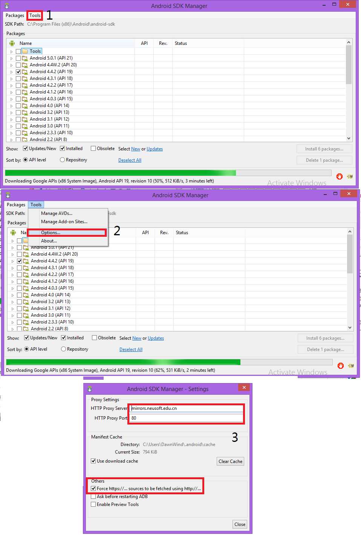Expand the Tools tree row in the 50% download window
Image resolution: width=361 pixels, height=535 pixels.
11,52
